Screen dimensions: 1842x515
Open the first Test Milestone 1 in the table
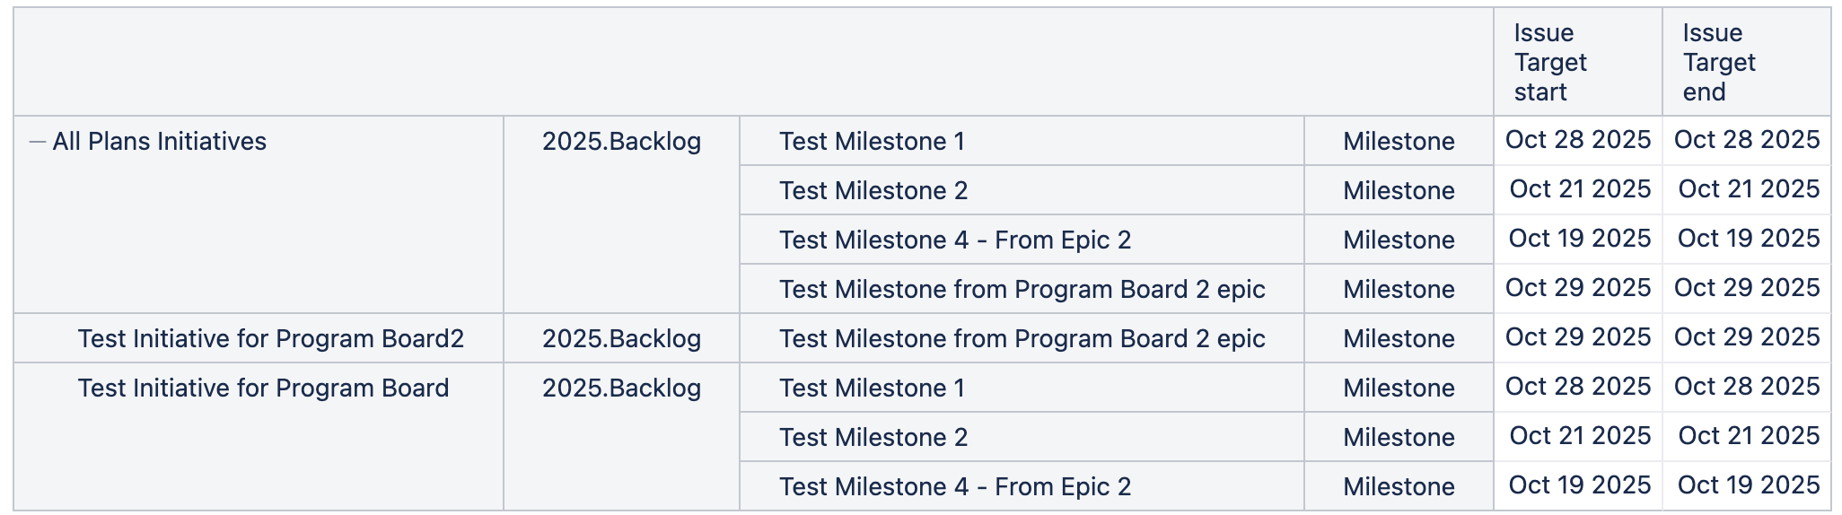872,142
